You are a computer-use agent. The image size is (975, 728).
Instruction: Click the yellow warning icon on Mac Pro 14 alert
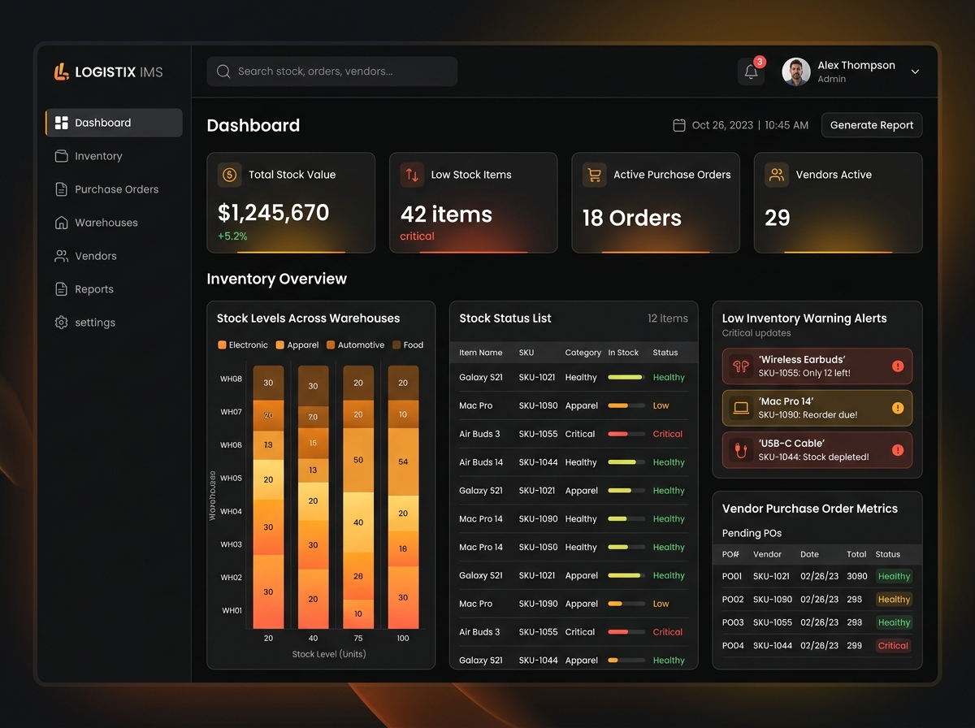[898, 408]
